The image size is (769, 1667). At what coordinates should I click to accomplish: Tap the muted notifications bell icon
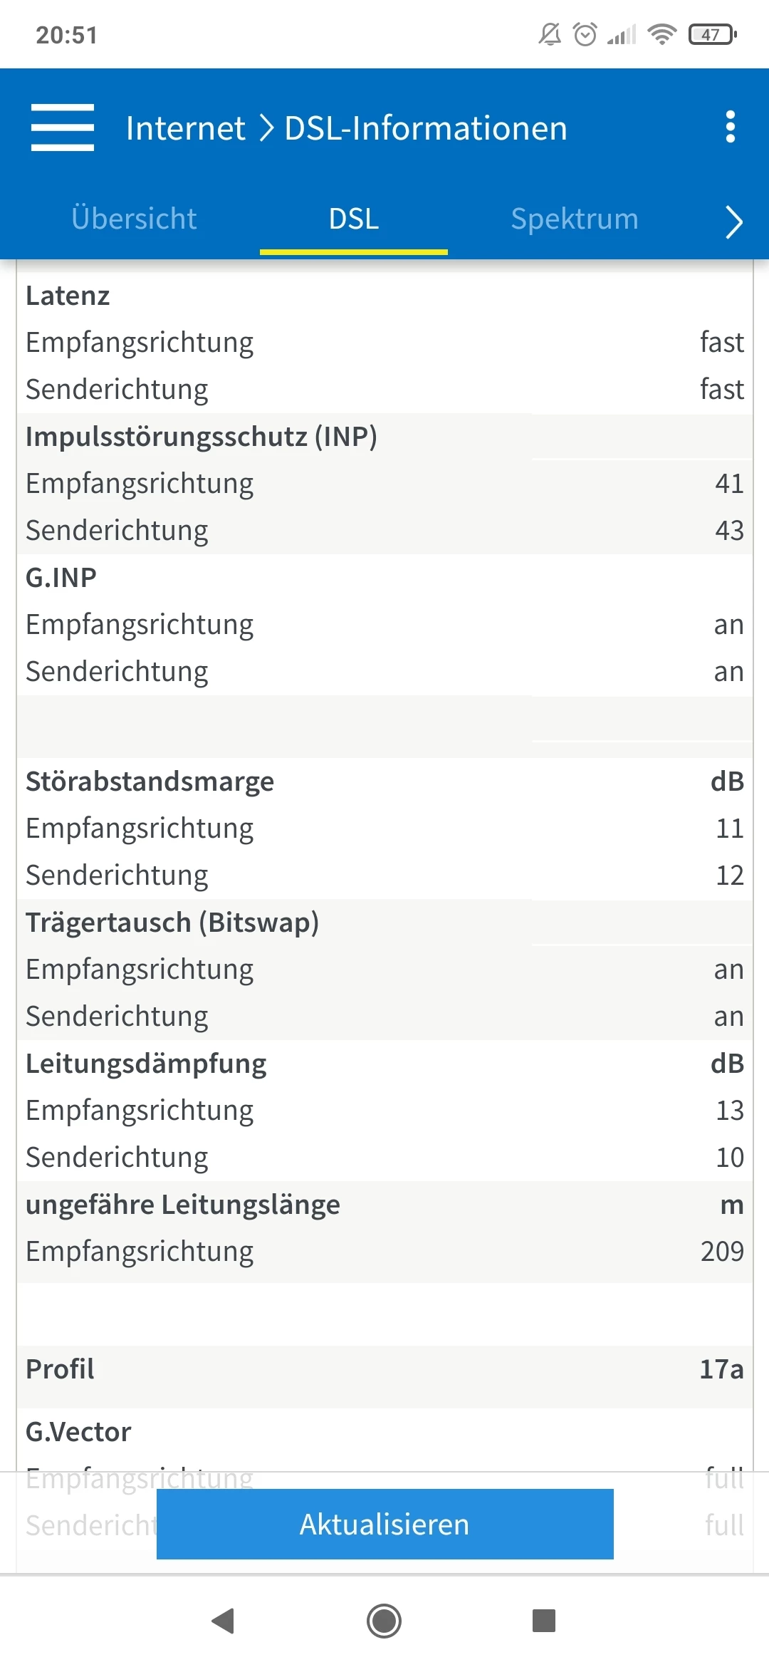pyautogui.click(x=550, y=34)
